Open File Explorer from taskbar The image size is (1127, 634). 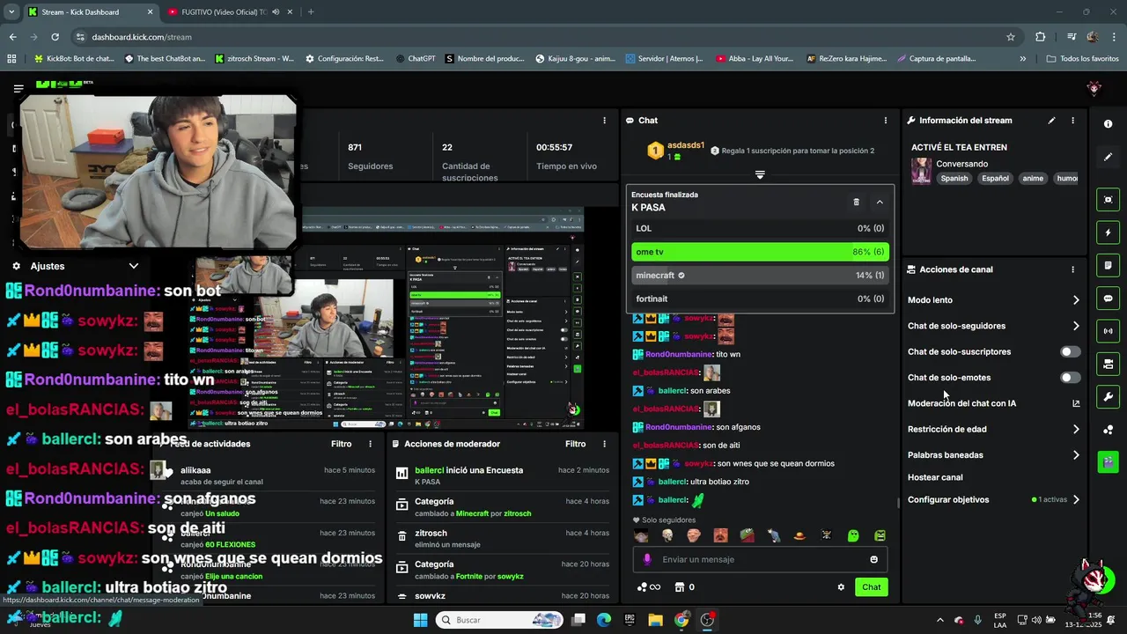655,620
